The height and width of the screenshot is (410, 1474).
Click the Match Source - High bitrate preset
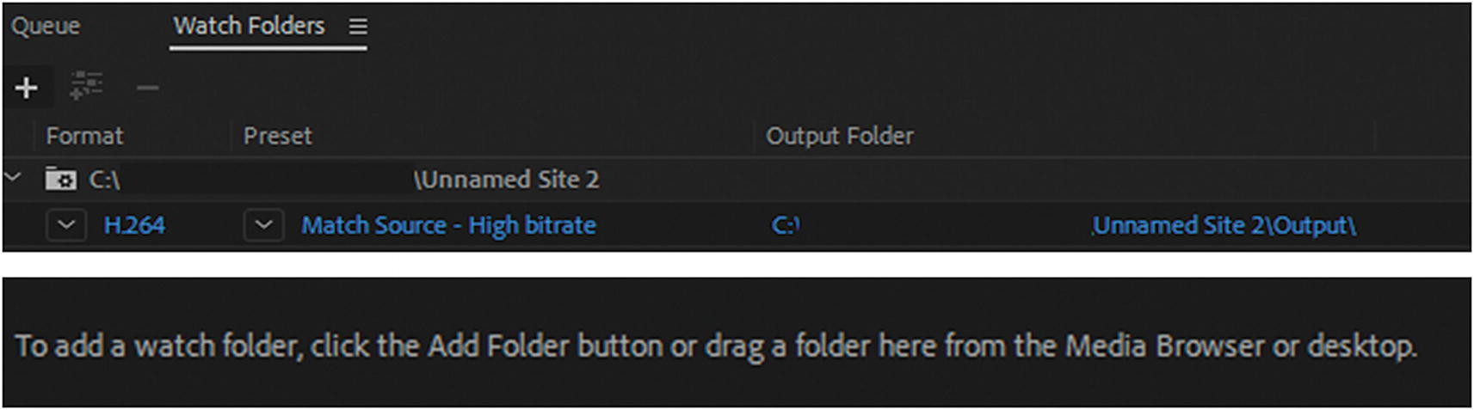[448, 225]
